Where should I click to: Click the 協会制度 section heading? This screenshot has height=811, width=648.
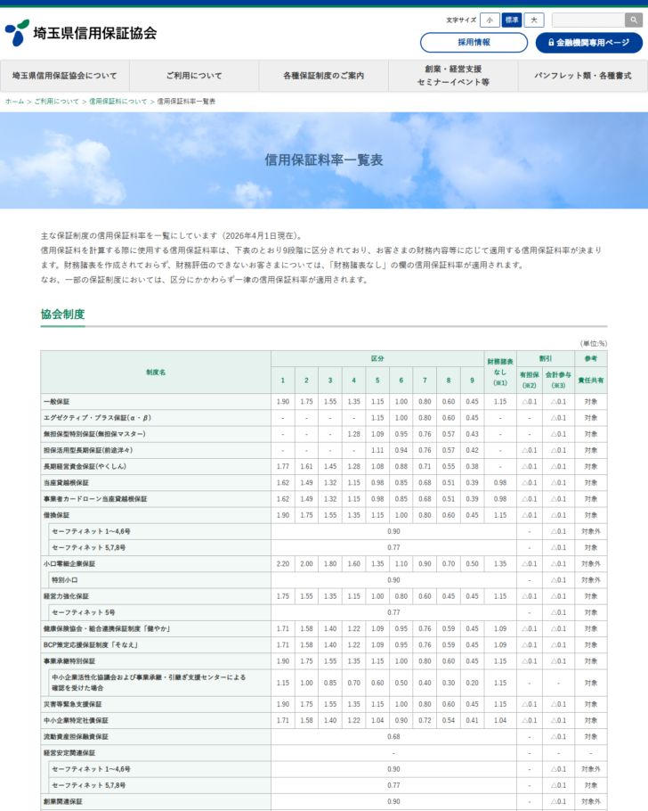pos(62,314)
